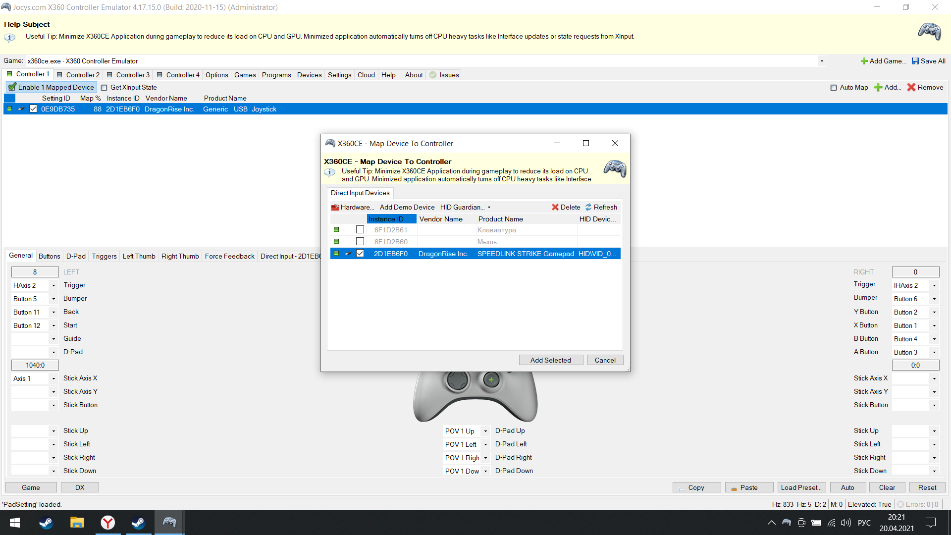Open the HID Guardian dropdown menu
This screenshot has width=951, height=535.
click(466, 207)
